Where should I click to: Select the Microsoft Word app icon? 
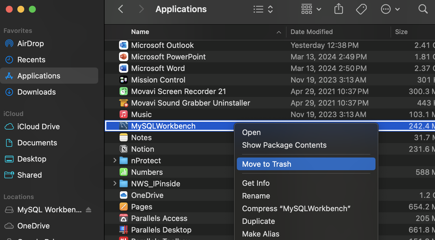pyautogui.click(x=124, y=68)
